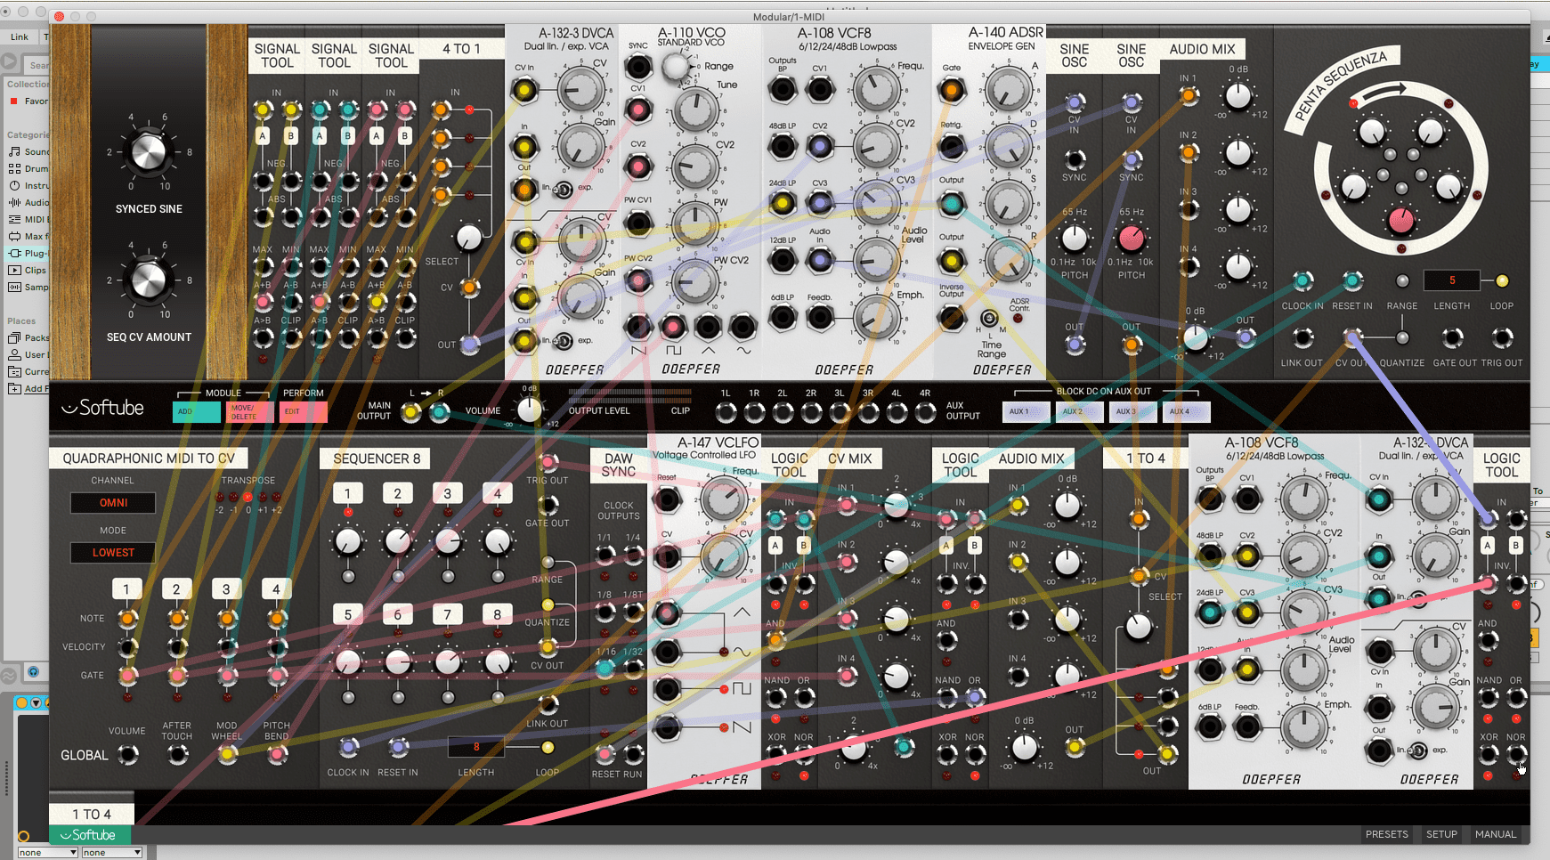The height and width of the screenshot is (860, 1550).
Task: Click the MIDI to CV voice 2 label
Action: tap(176, 589)
